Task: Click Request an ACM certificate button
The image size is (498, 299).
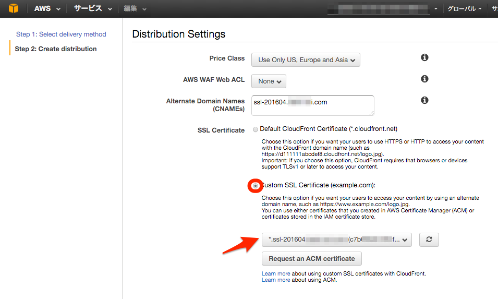Action: coord(311,258)
